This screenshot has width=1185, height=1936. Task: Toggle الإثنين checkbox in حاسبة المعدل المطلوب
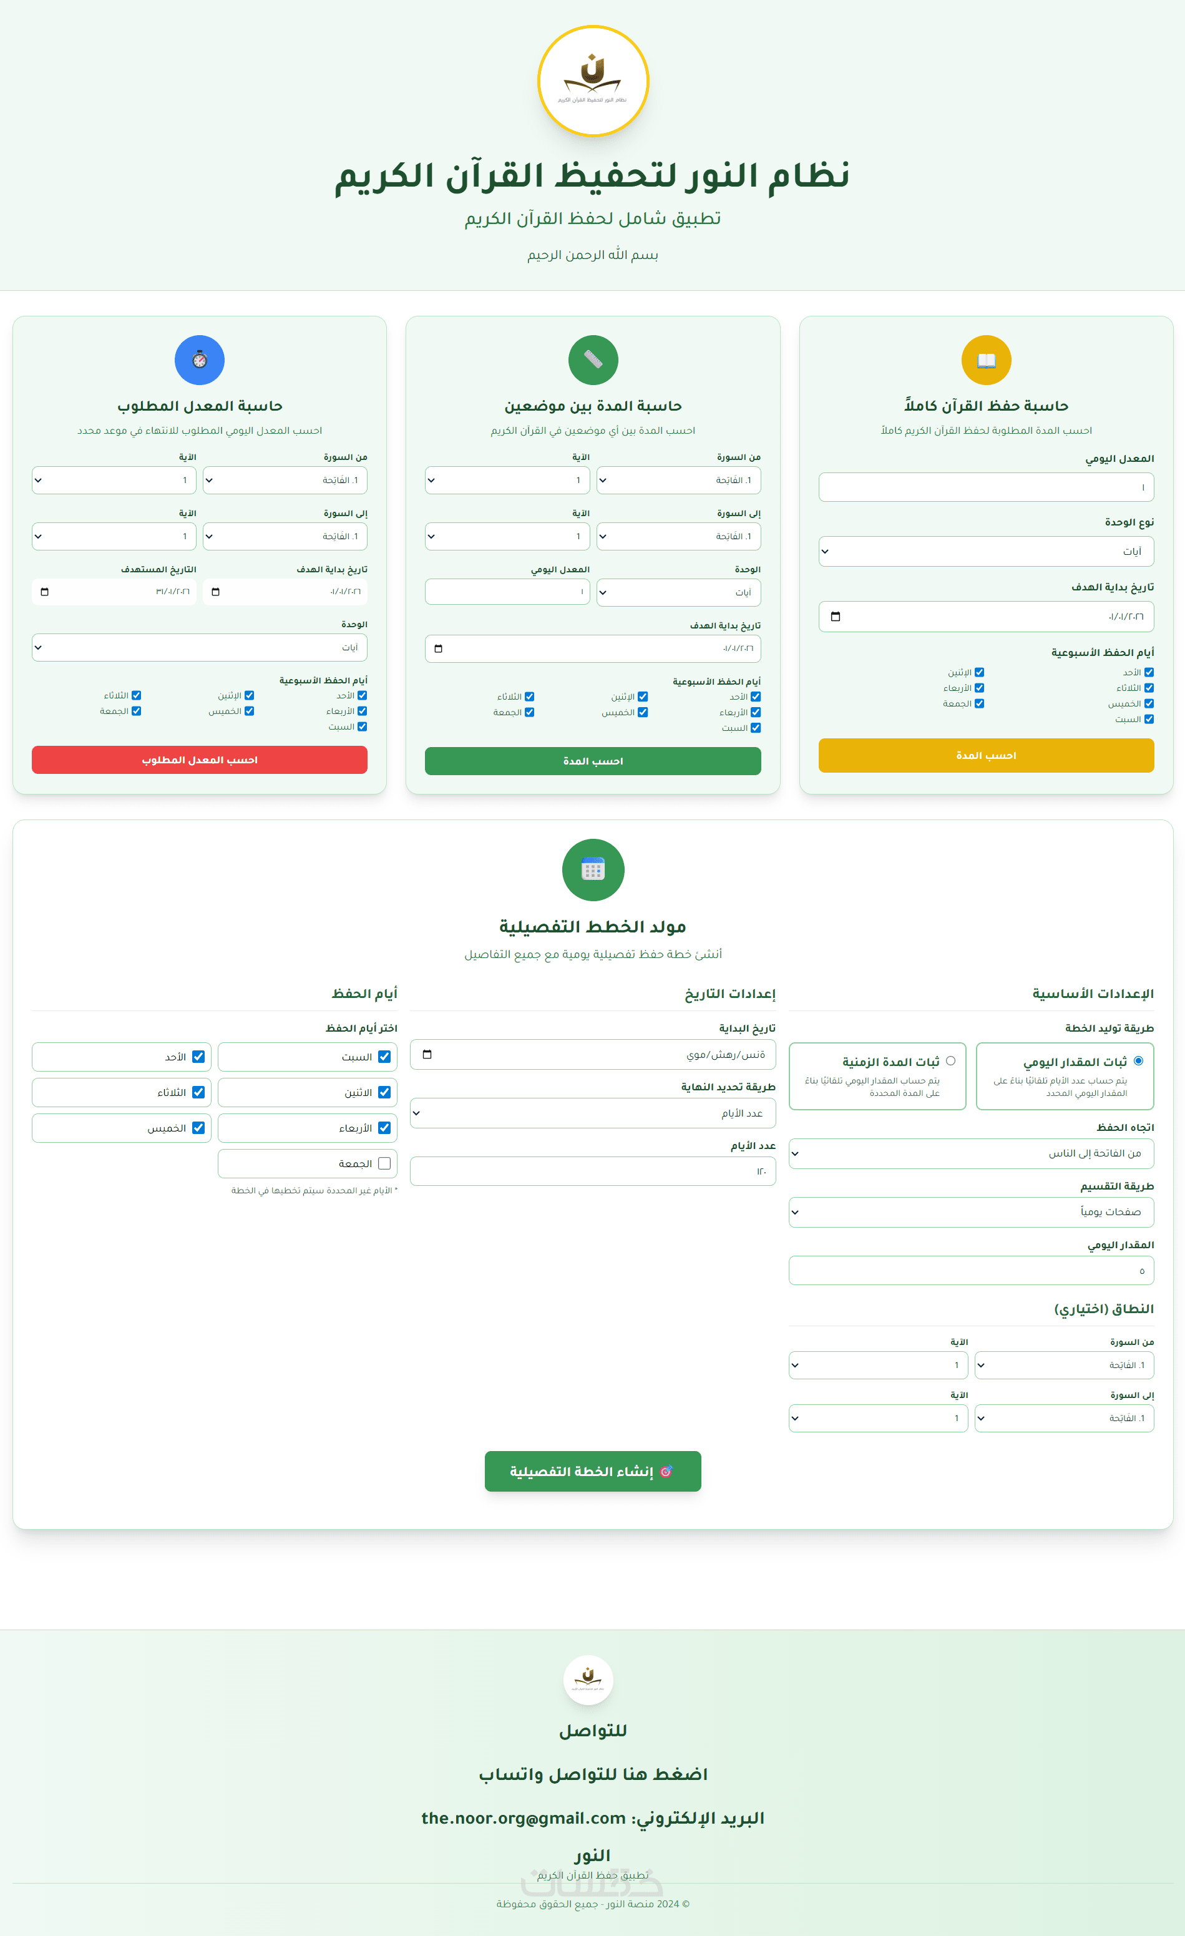click(x=249, y=695)
